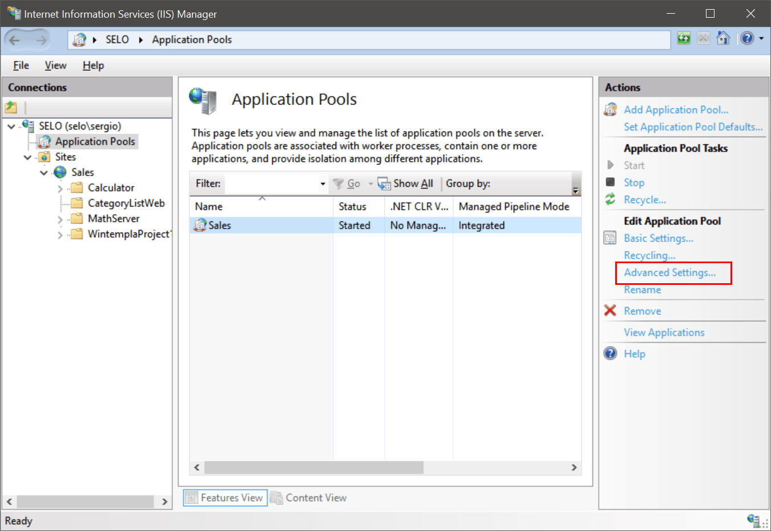Image resolution: width=771 pixels, height=531 pixels.
Task: Click the Stop action link
Action: [633, 182]
